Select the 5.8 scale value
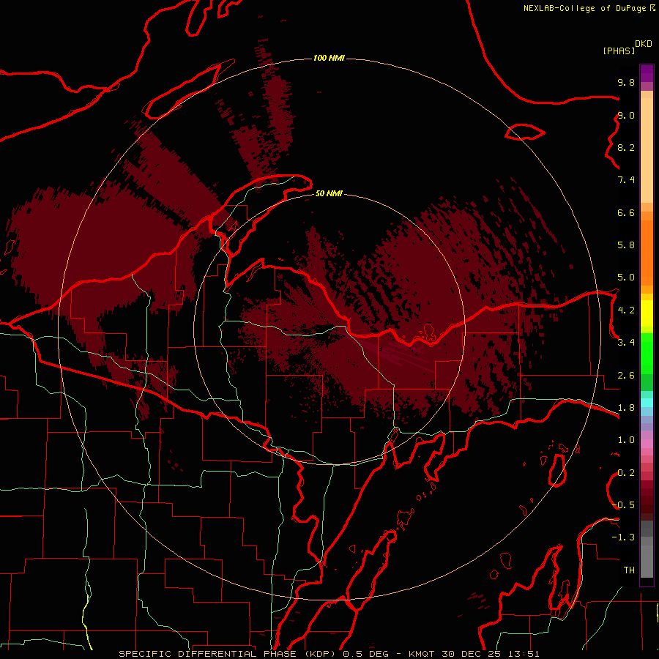Screen dimensions: 659x659 pyautogui.click(x=626, y=245)
